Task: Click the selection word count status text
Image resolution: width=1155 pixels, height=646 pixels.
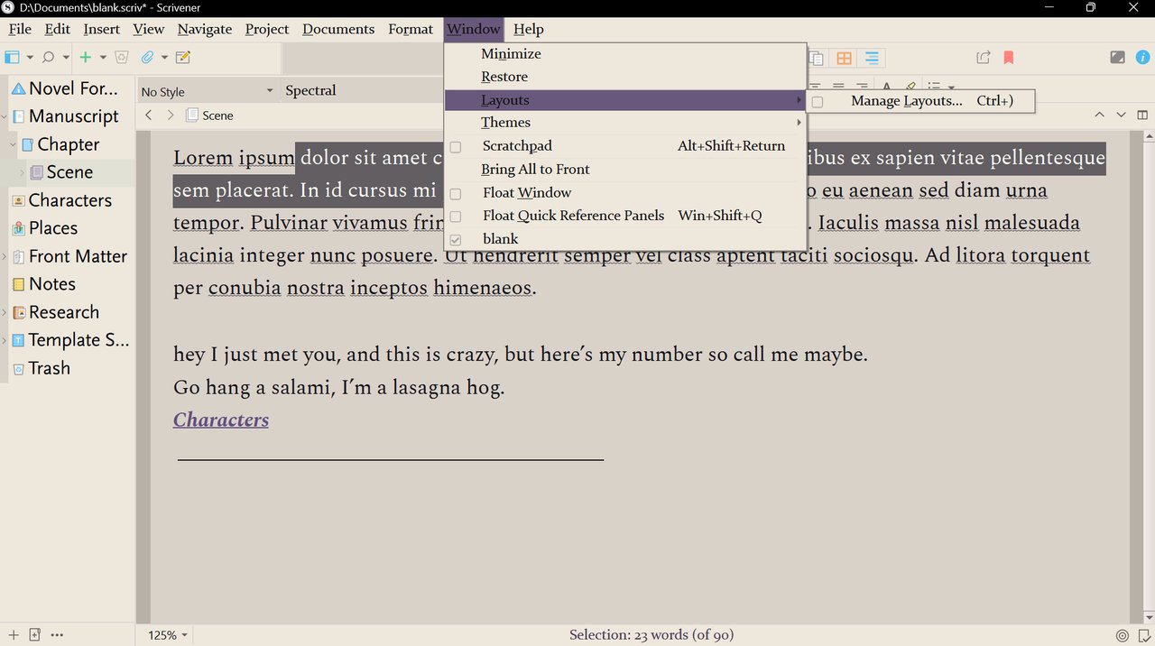Action: 651,635
